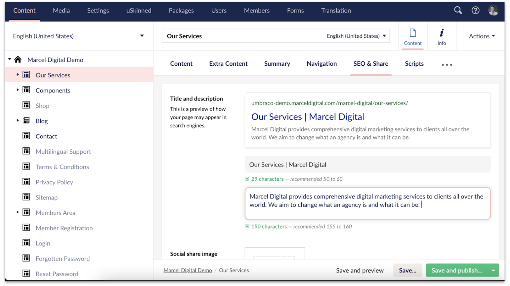This screenshot has width=510, height=286.
Task: Expand the Components tree node
Action: point(18,90)
